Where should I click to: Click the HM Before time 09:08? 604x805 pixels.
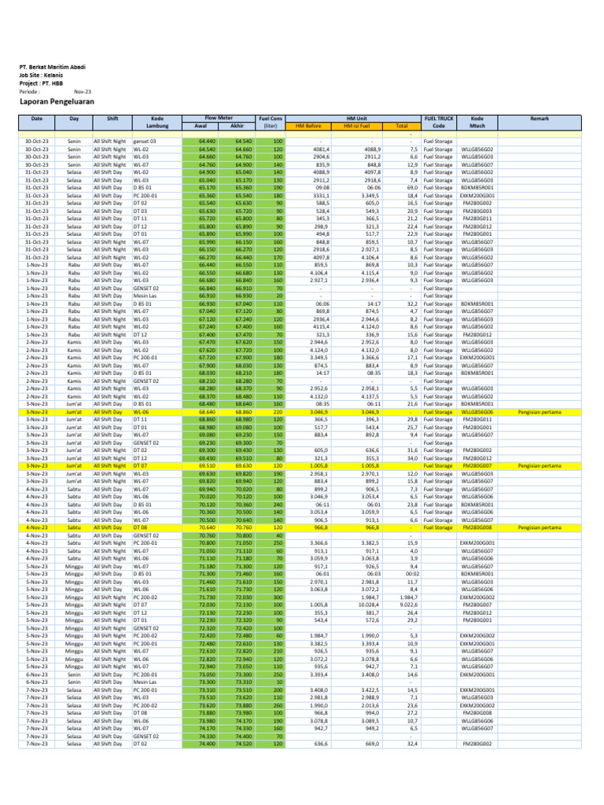pyautogui.click(x=322, y=188)
